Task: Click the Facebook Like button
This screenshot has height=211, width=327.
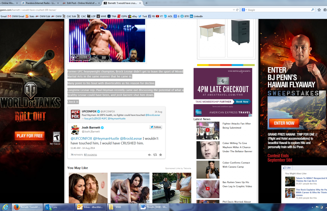Action: (x=287, y=168)
